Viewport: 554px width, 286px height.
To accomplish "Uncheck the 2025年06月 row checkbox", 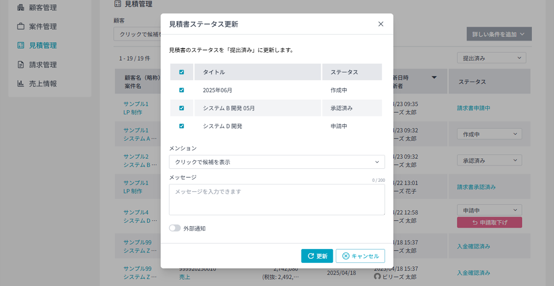I will (182, 90).
